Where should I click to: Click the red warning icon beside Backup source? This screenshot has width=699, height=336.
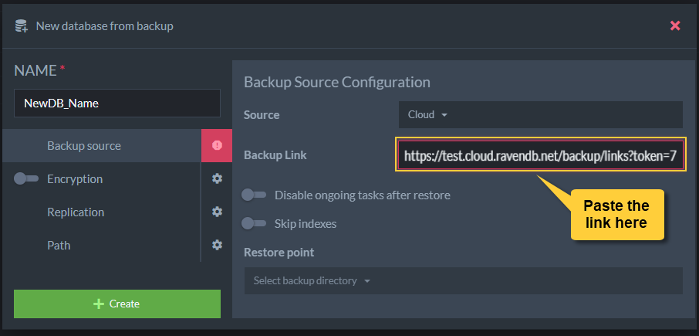point(217,145)
